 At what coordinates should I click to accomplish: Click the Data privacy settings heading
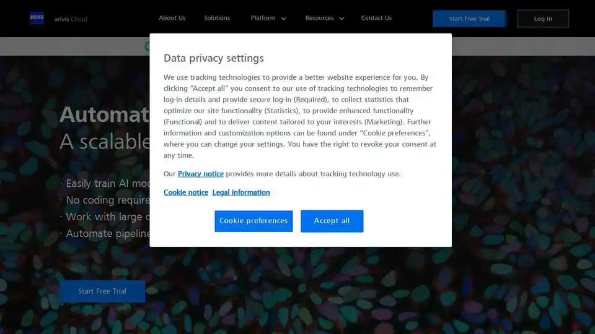coord(214,58)
